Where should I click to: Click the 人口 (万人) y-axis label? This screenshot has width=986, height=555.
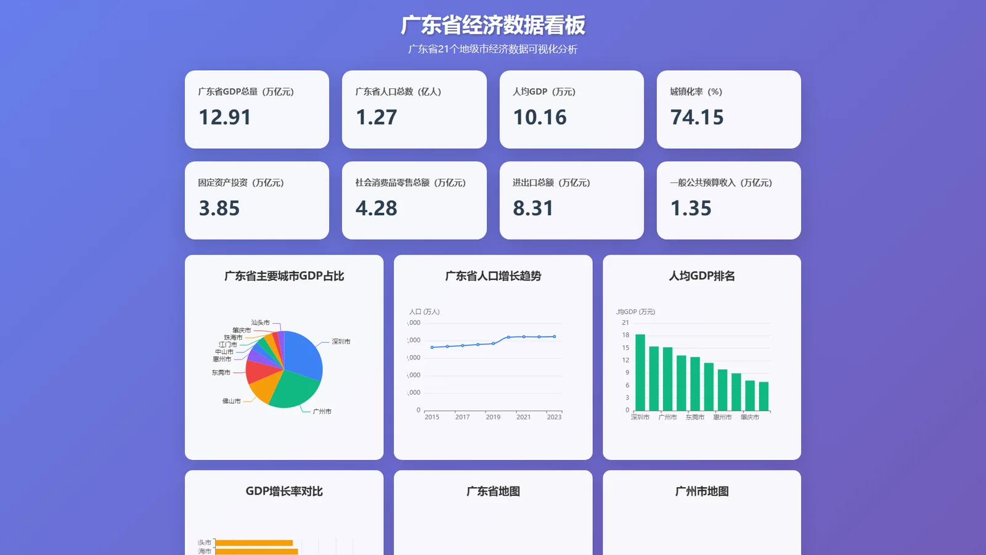[424, 312]
